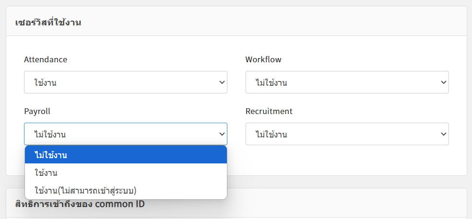The height and width of the screenshot is (219, 472).
Task: Open the Attendance service dropdown
Action: click(x=125, y=82)
